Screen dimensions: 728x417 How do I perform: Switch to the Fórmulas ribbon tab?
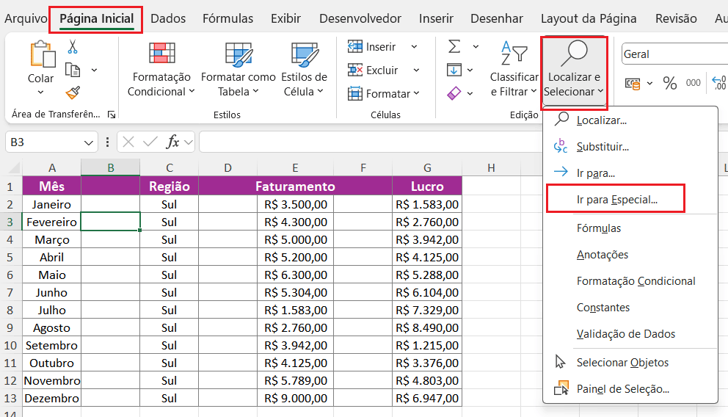227,18
